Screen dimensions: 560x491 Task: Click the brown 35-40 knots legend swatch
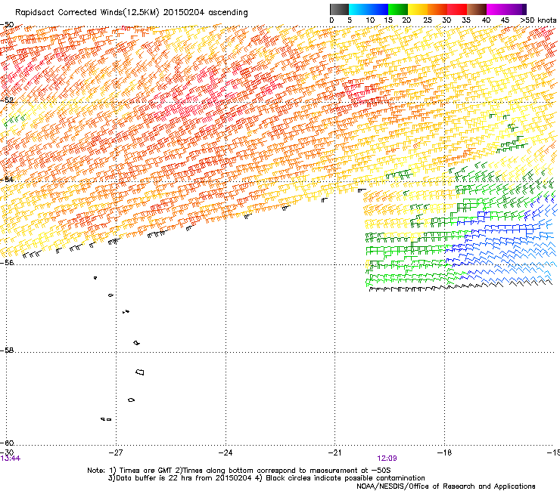point(477,9)
